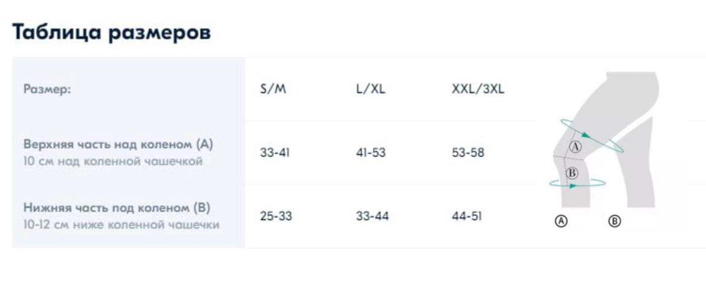Click the Таблица размеров heading
The image size is (706, 303).
[x=112, y=33]
